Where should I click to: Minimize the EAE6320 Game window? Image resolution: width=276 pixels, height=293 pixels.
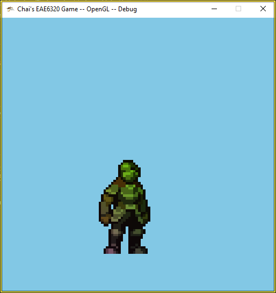(214, 9)
